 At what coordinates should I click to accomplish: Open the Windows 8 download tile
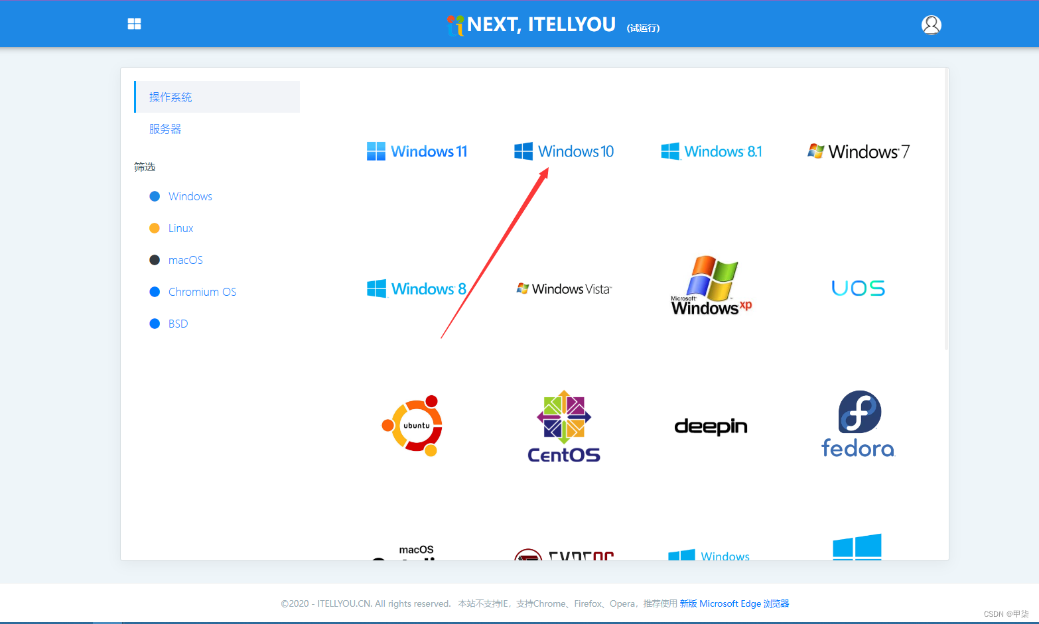[x=417, y=288]
